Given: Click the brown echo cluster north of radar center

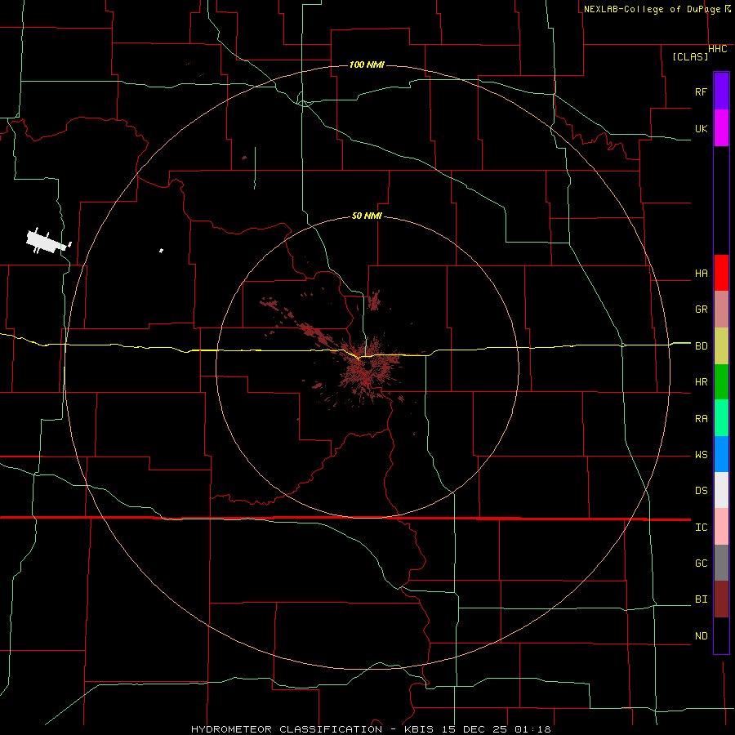Looking at the screenshot, I should click(374, 301).
